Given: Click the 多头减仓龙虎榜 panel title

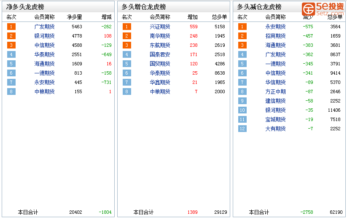Looking at the screenshot, I should (259, 7).
